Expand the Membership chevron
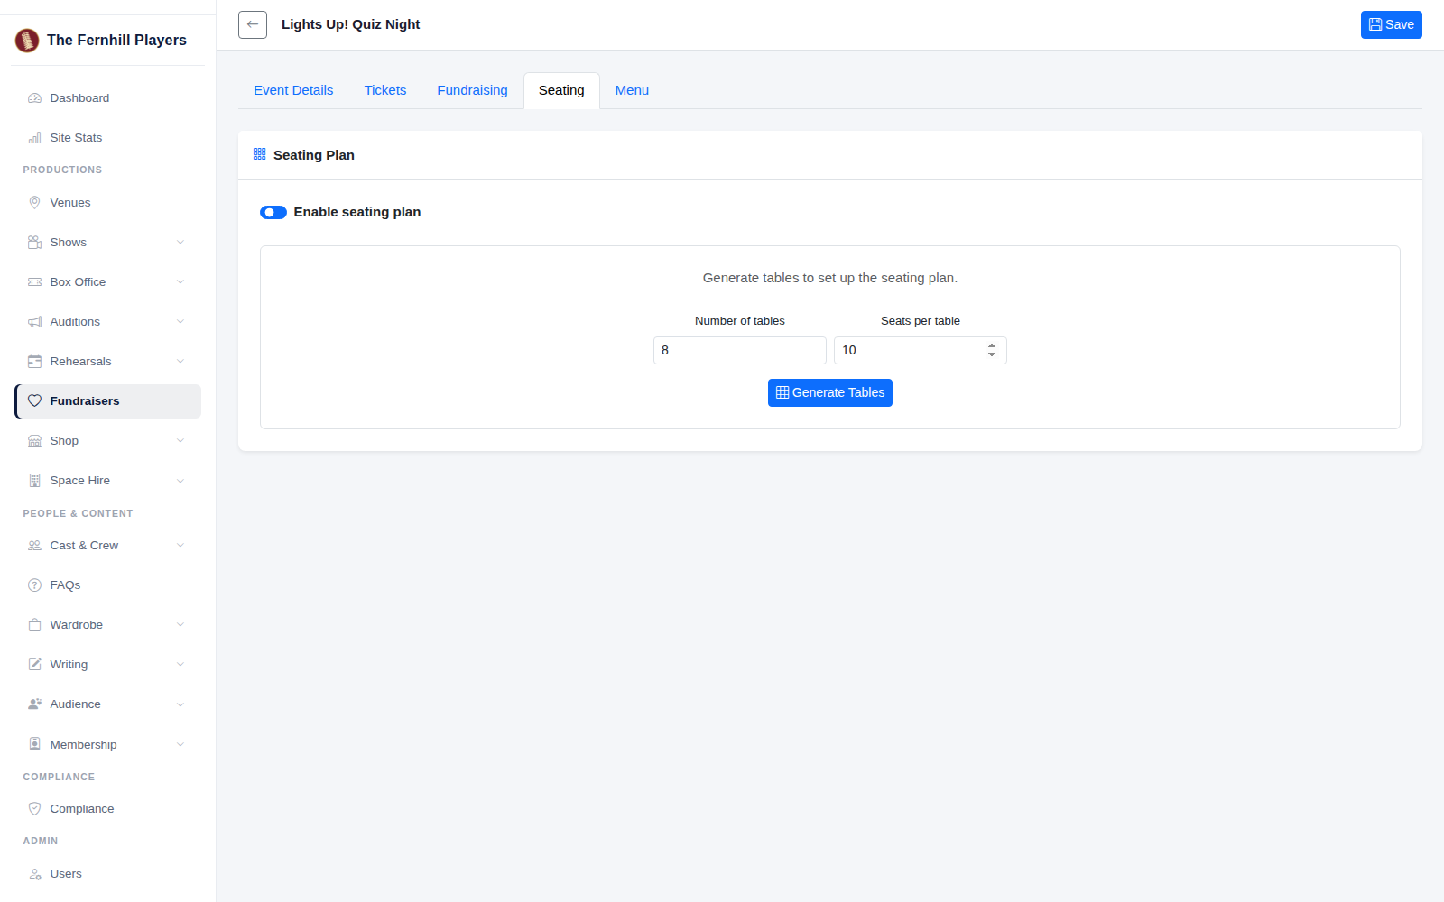 coord(180,745)
